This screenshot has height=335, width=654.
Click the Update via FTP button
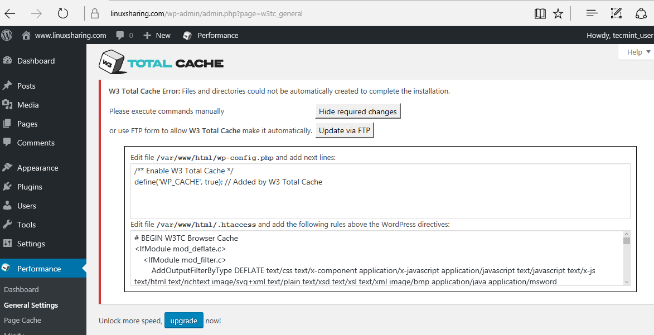click(x=344, y=130)
